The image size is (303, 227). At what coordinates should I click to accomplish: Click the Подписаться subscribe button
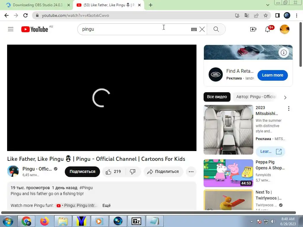click(x=82, y=172)
